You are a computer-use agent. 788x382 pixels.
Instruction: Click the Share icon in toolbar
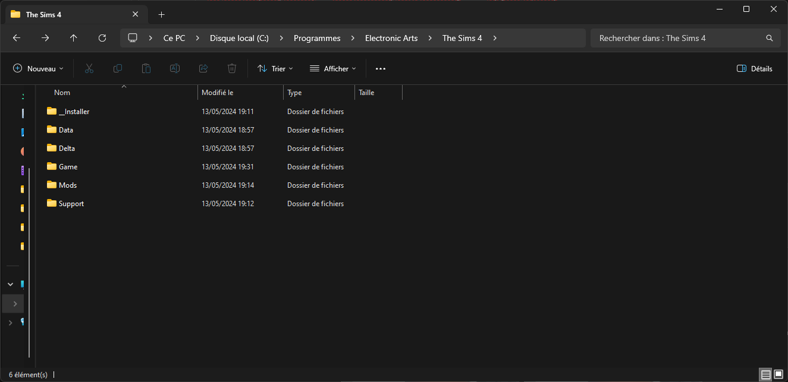(203, 69)
